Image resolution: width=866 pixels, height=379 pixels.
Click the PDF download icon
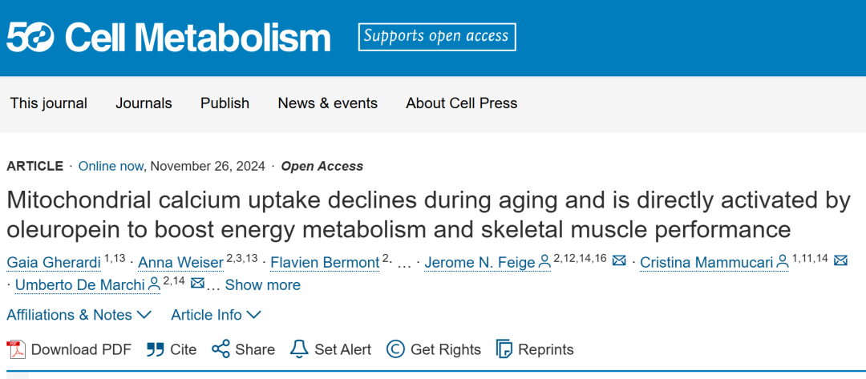pos(17,349)
